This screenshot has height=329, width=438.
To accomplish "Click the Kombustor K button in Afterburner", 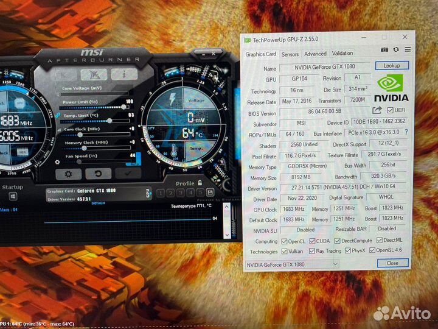I will (x=64, y=75).
